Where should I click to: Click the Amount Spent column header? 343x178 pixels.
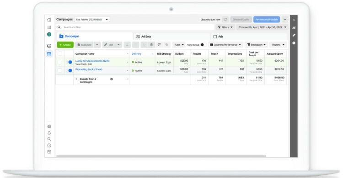(275, 54)
